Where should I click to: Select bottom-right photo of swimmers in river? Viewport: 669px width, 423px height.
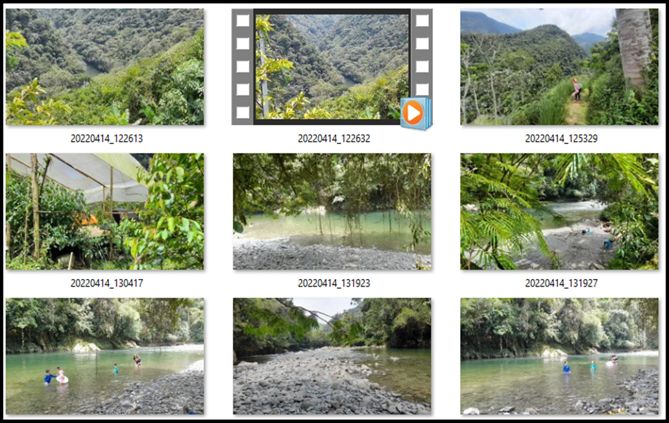pos(559,356)
